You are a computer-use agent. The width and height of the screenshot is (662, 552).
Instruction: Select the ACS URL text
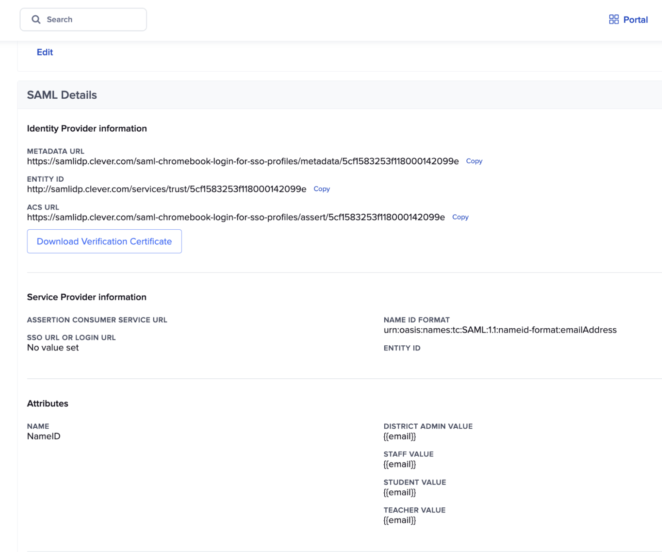click(236, 217)
